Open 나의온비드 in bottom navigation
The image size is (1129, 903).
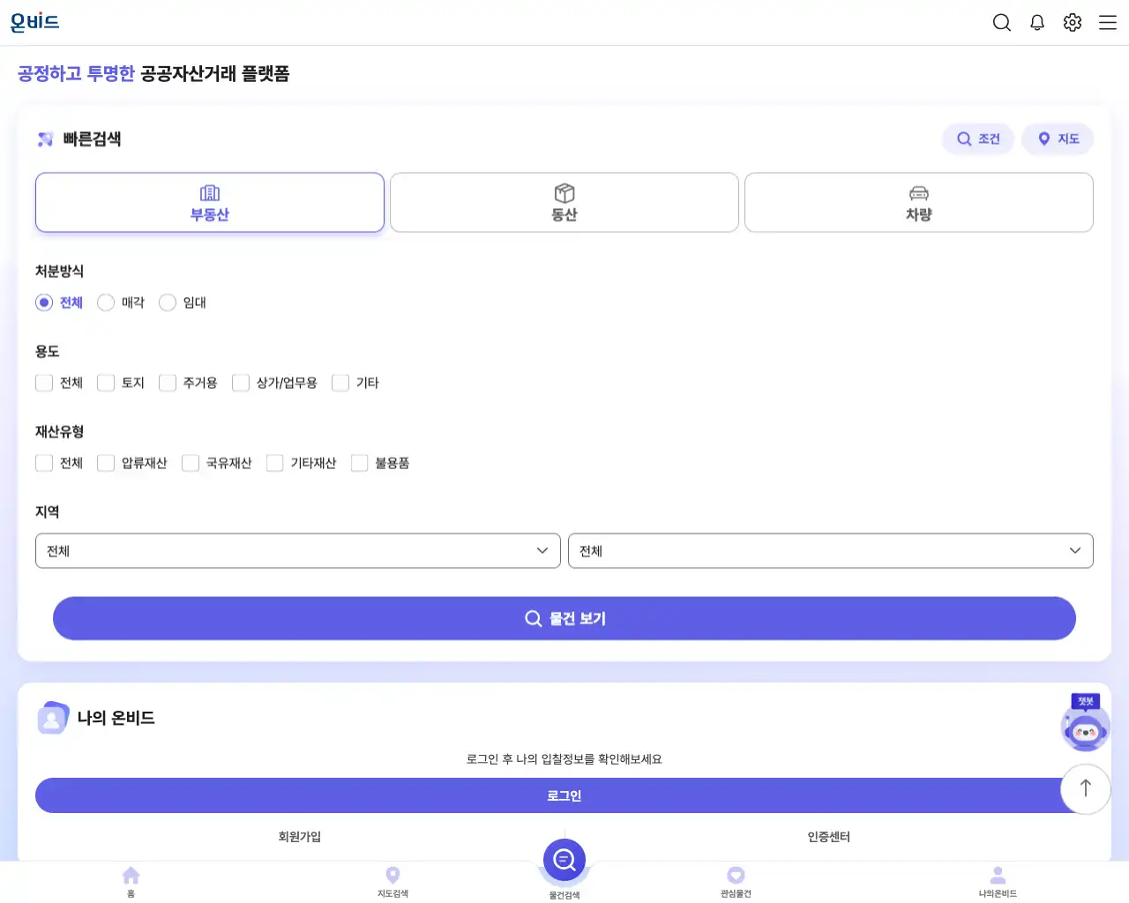[998, 882]
